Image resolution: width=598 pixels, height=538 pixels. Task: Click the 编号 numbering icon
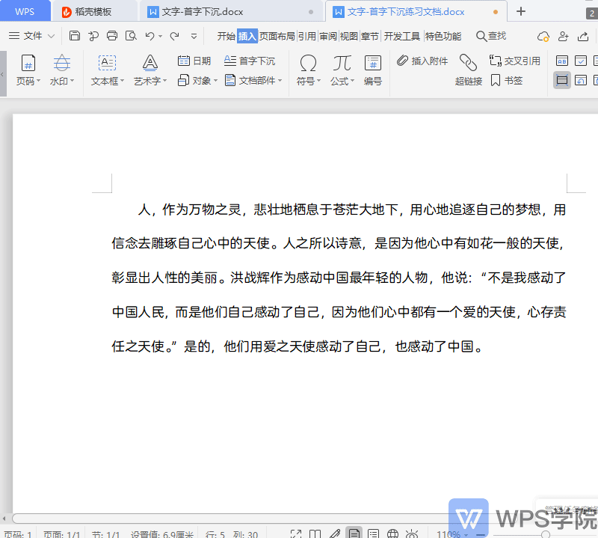[372, 70]
